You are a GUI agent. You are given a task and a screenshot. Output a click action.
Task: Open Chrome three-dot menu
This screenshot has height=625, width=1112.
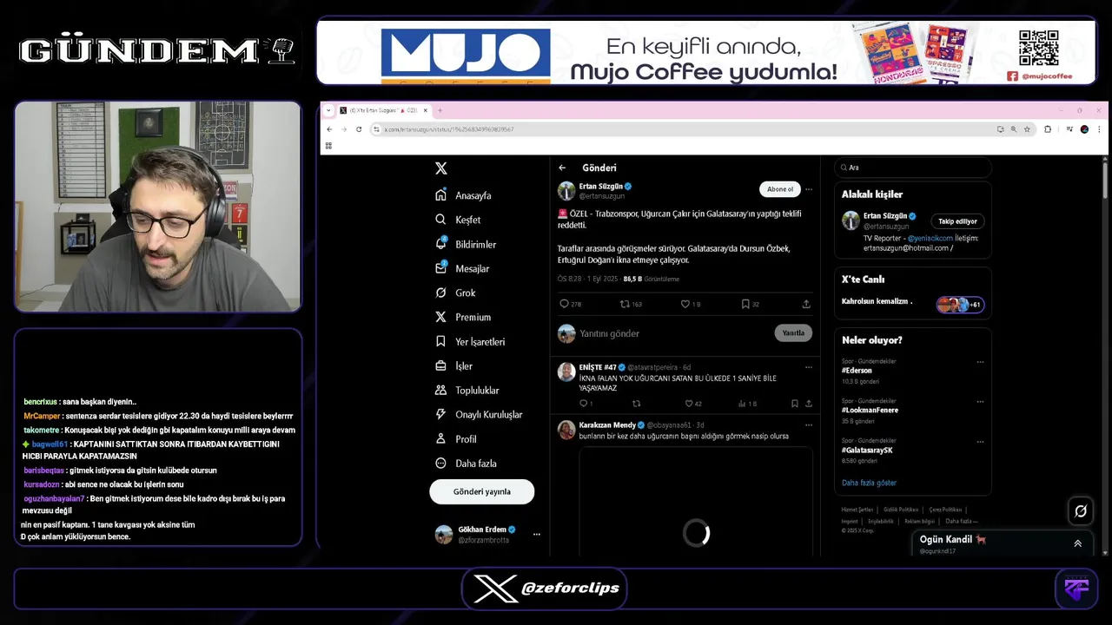pyautogui.click(x=1099, y=129)
